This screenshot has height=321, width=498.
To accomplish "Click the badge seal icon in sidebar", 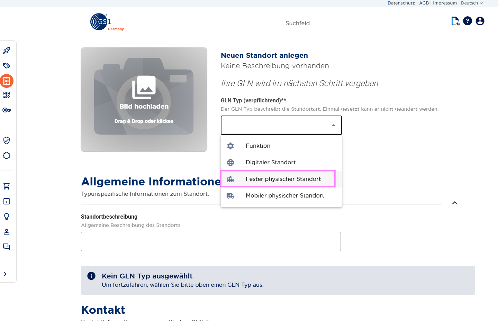I will tap(7, 156).
